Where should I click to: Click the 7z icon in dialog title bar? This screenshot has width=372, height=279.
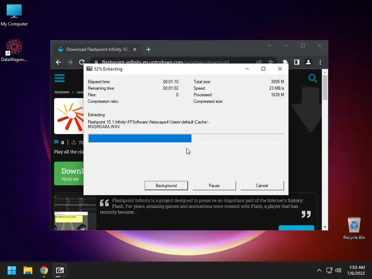(x=89, y=69)
